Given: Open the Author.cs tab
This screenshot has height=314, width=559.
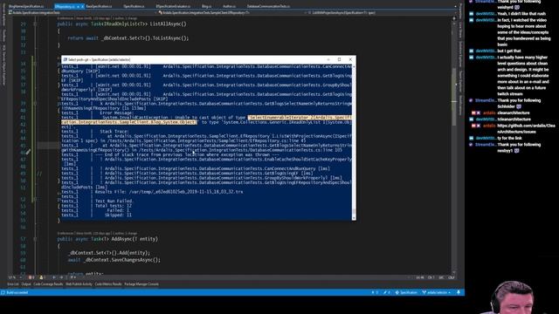Looking at the screenshot, I should coord(229,6).
